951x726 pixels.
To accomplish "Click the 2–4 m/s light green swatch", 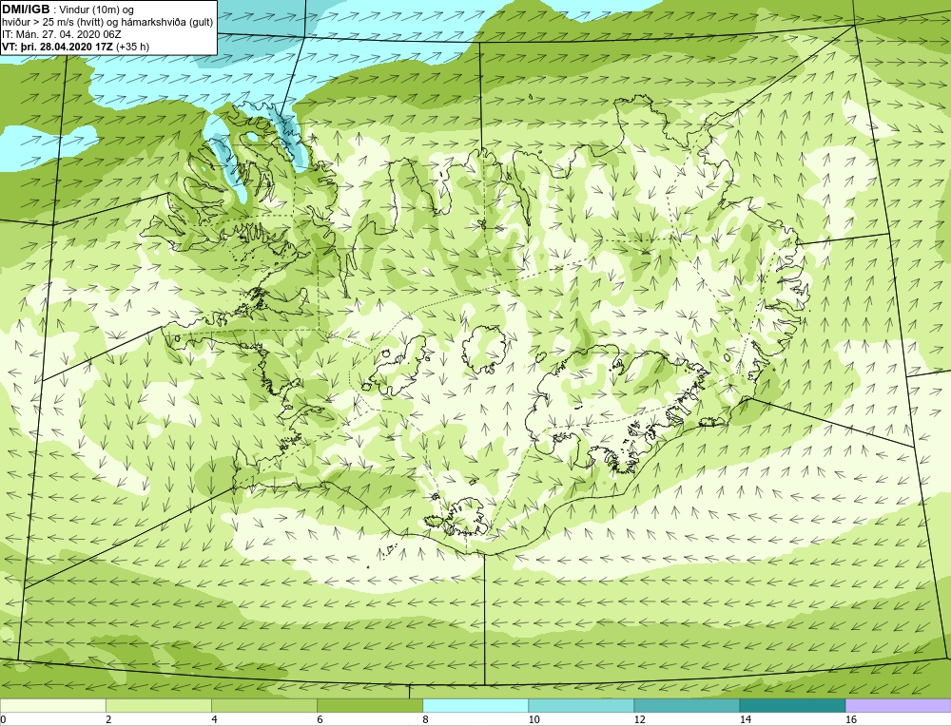I will pyautogui.click(x=158, y=705).
